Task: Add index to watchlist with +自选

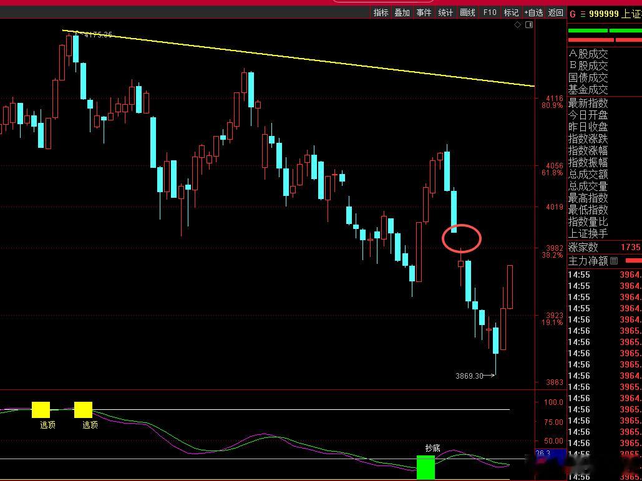Action: coord(533,12)
